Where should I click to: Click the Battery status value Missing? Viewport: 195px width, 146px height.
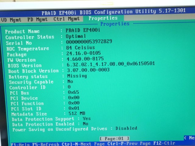point(77,76)
